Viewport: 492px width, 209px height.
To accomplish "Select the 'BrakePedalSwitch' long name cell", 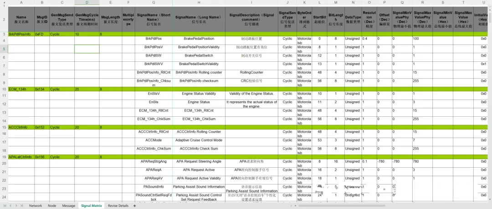I will [199, 57].
